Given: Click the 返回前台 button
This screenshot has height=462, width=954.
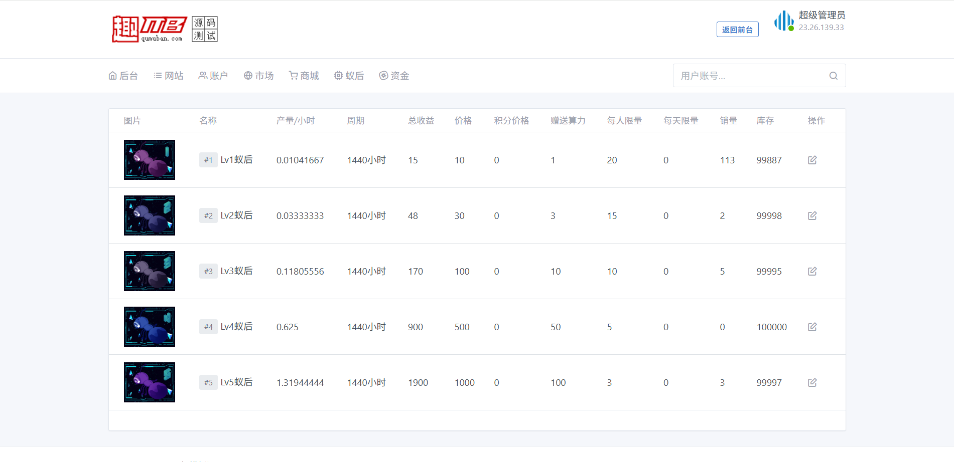Looking at the screenshot, I should click(737, 30).
